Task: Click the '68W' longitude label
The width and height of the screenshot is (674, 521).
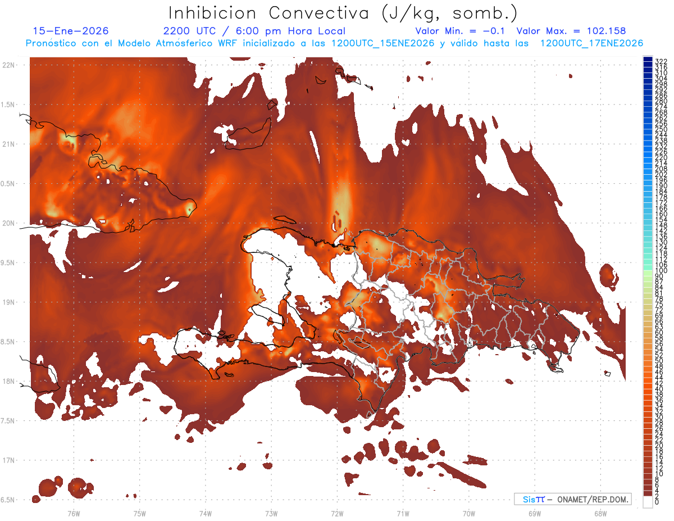Action: tap(600, 513)
